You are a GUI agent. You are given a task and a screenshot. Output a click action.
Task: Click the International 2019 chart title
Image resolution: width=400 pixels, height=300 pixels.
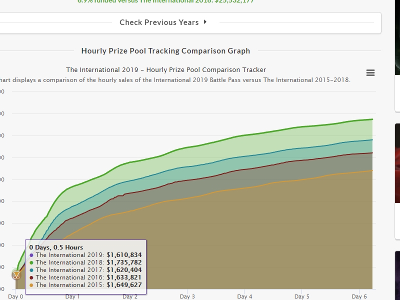click(166, 70)
